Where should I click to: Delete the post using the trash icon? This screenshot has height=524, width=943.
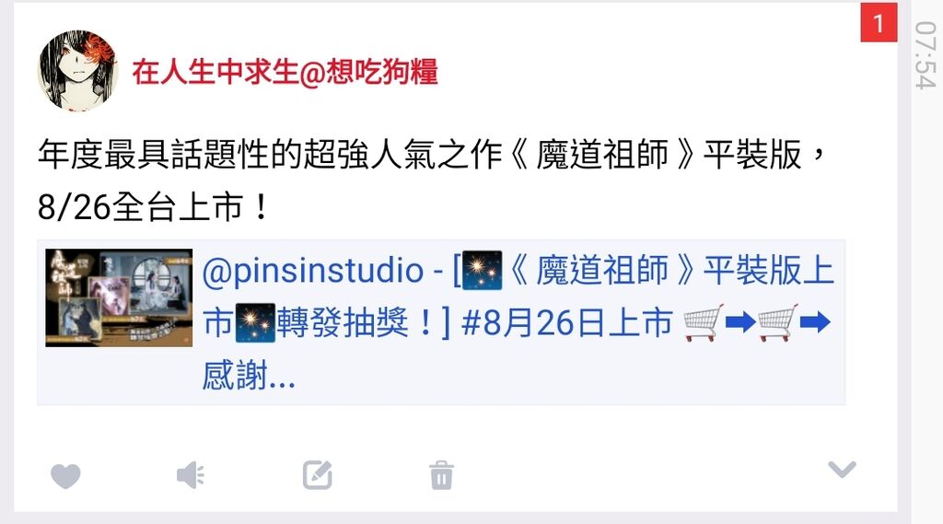(x=441, y=475)
